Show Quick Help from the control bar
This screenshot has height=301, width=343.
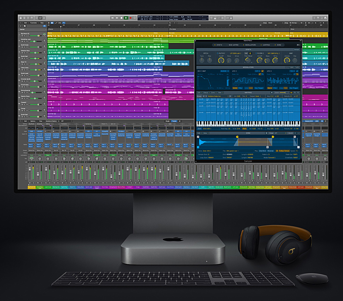28,18
